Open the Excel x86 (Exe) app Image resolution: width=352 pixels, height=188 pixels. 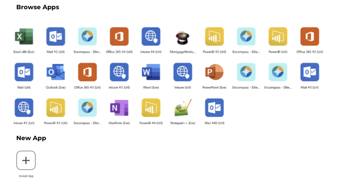coord(24,37)
